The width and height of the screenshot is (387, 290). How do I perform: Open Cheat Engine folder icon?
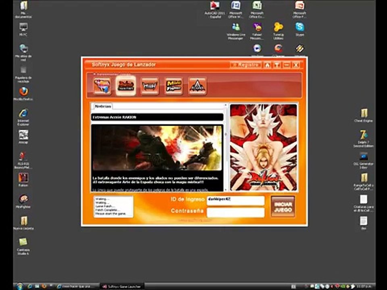click(363, 116)
